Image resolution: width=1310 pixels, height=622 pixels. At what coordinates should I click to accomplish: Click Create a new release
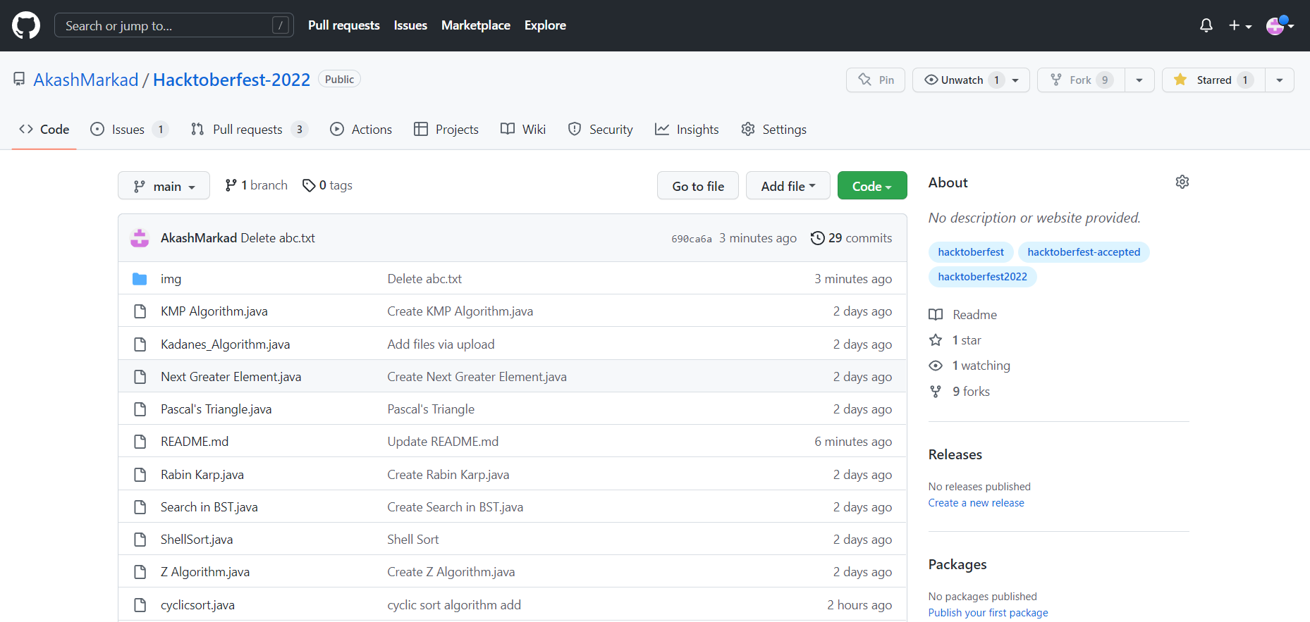(x=976, y=503)
